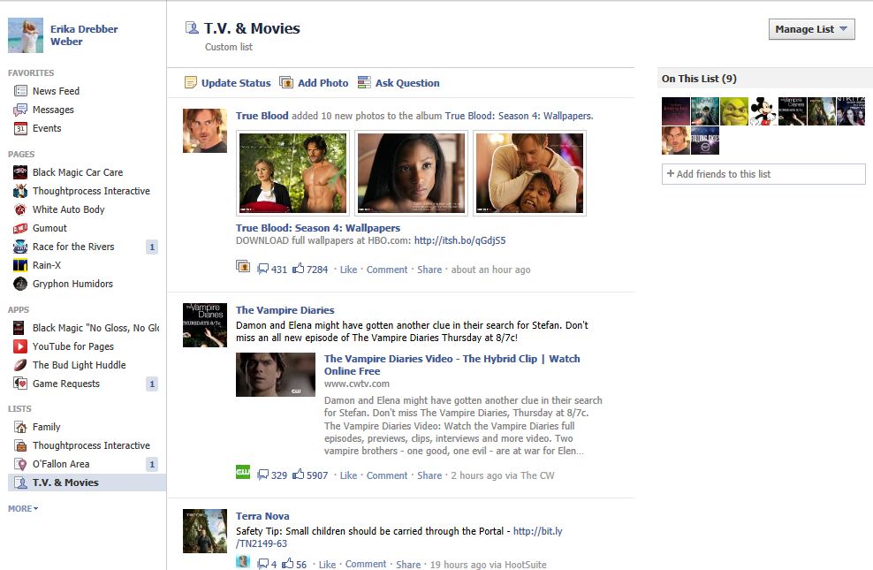Open the first True Blood wallpaper thumbnail with shirtless man
This screenshot has height=570, width=873.
click(292, 173)
